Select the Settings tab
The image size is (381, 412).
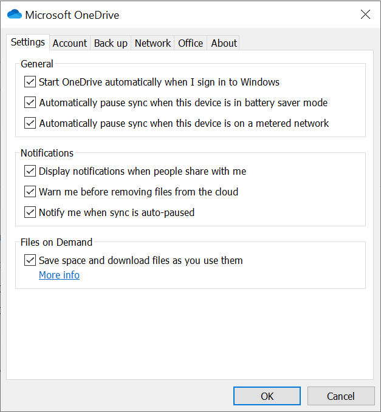28,42
